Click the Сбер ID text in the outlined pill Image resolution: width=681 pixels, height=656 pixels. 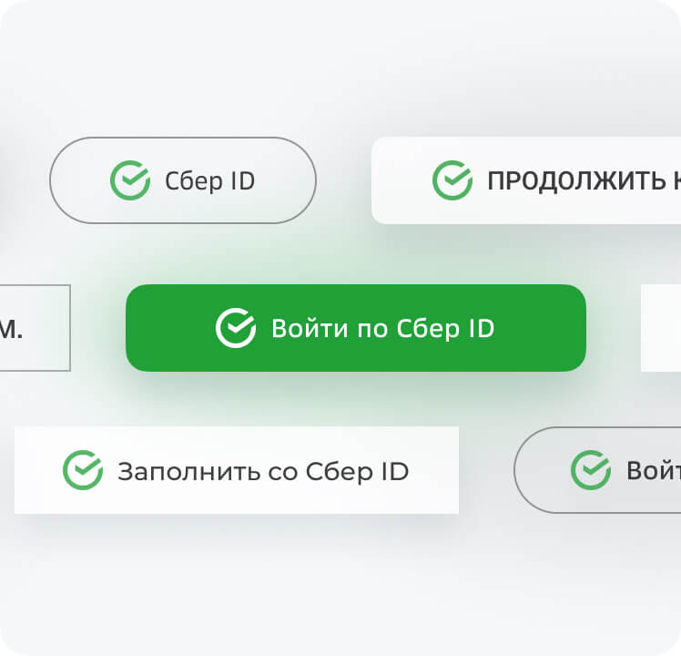[209, 181]
